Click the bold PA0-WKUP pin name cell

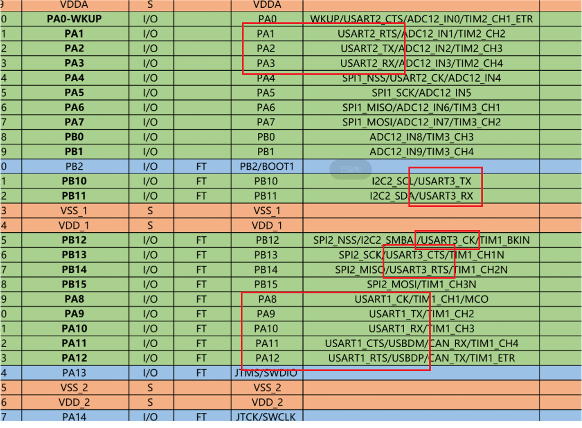(x=74, y=19)
